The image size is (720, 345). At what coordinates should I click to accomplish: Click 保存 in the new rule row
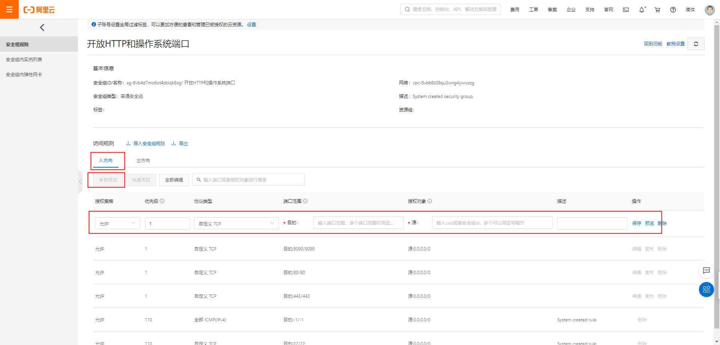637,223
